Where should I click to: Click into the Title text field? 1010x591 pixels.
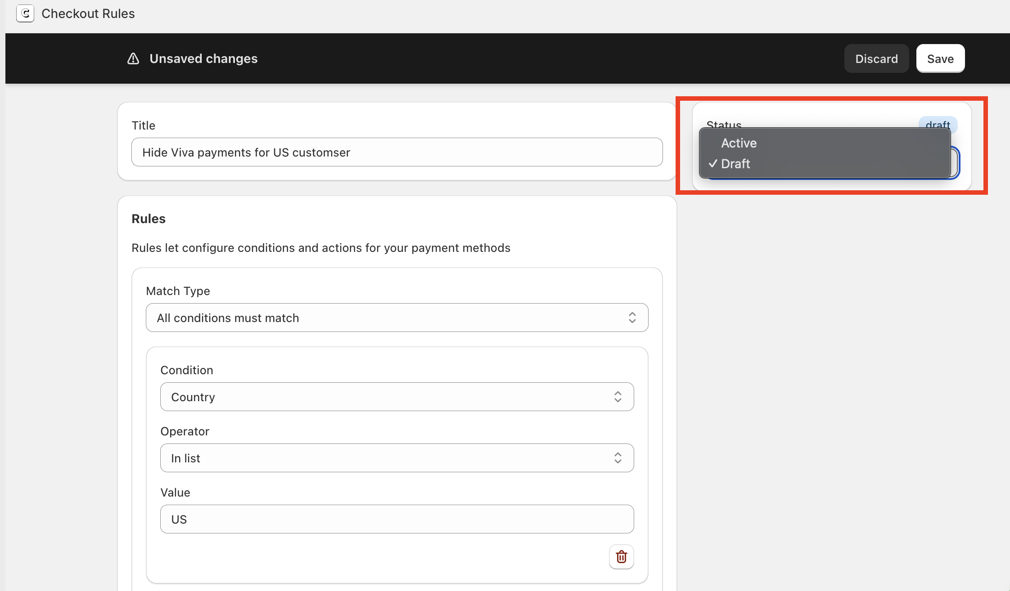[x=396, y=152]
